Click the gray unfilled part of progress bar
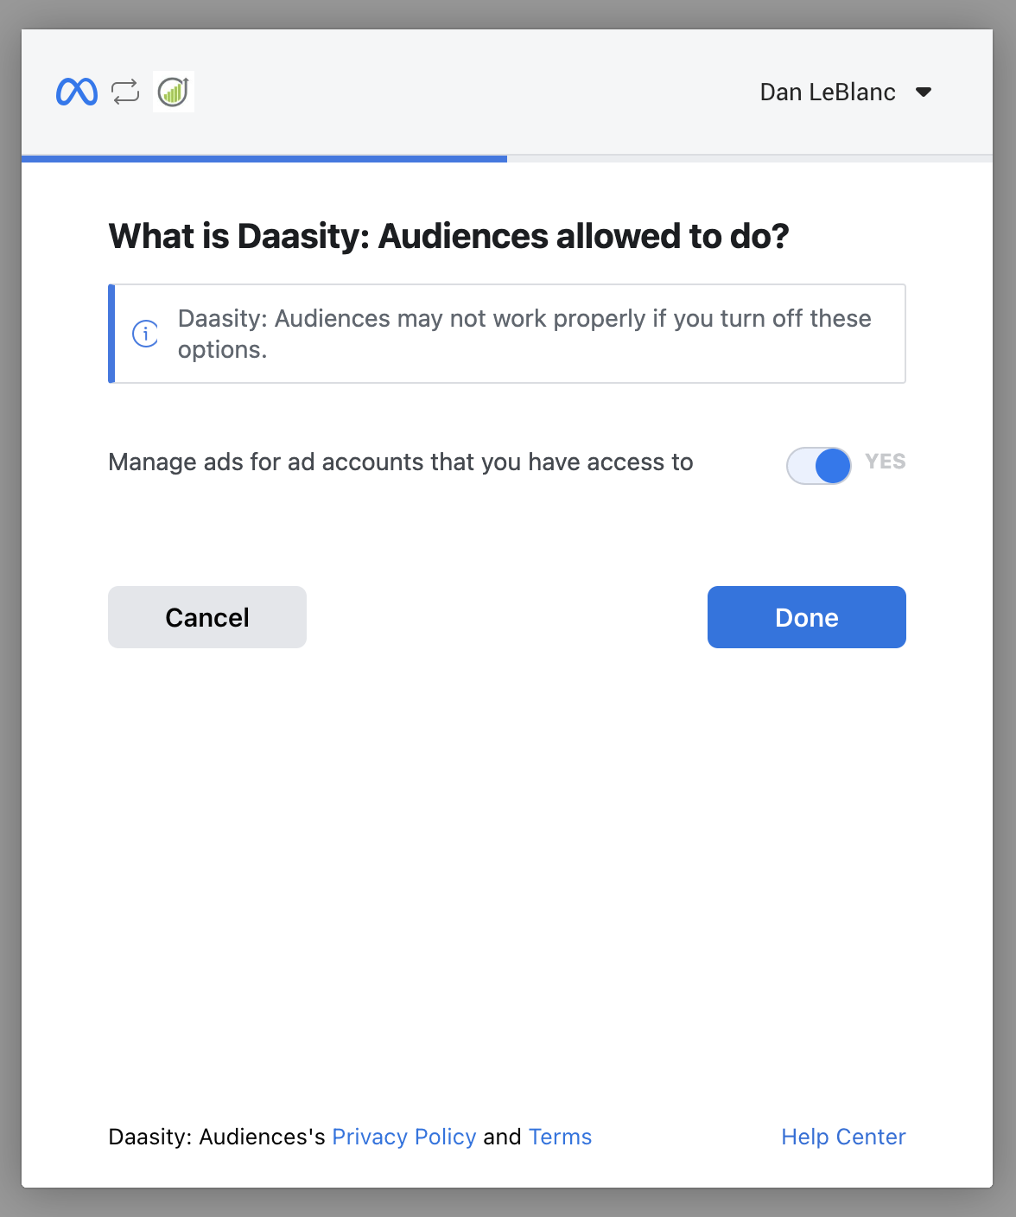Viewport: 1016px width, 1217px height. click(749, 159)
